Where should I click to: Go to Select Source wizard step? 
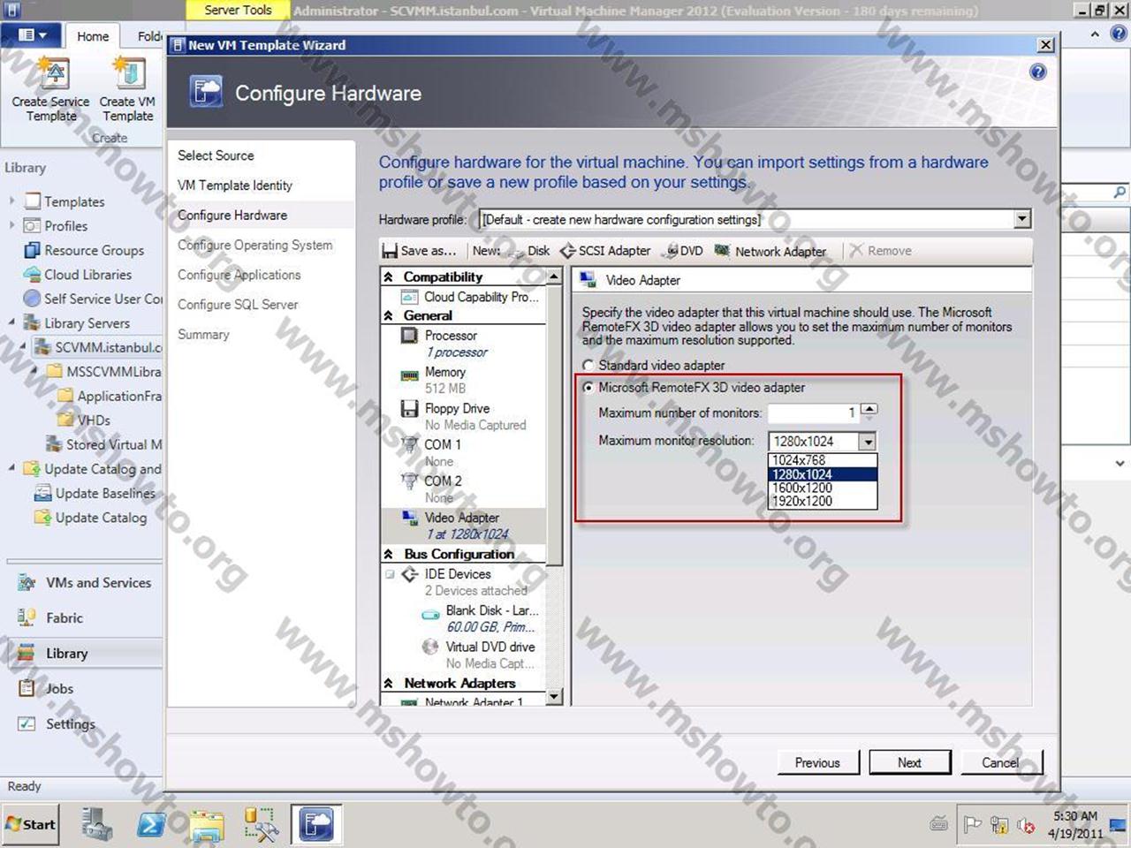coord(216,155)
